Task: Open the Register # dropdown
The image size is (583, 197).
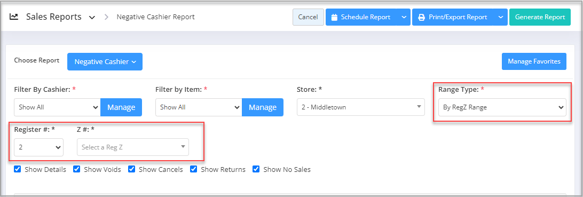Action: tap(38, 147)
